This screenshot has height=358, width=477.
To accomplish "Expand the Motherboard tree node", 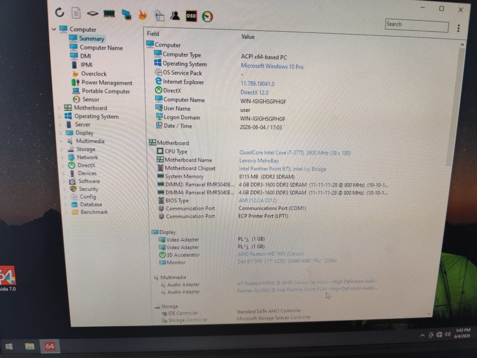I will (59, 108).
